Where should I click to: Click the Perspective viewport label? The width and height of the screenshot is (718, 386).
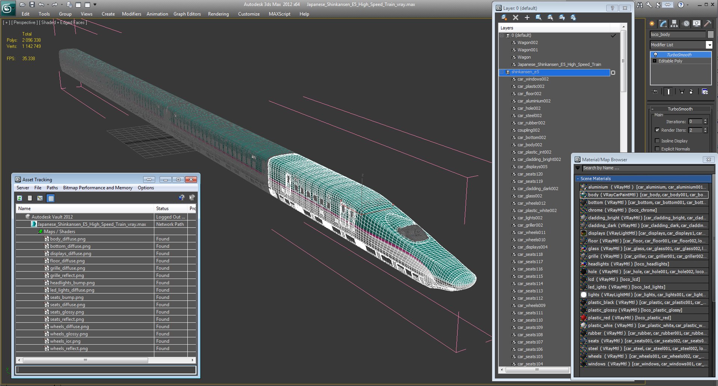coord(24,22)
